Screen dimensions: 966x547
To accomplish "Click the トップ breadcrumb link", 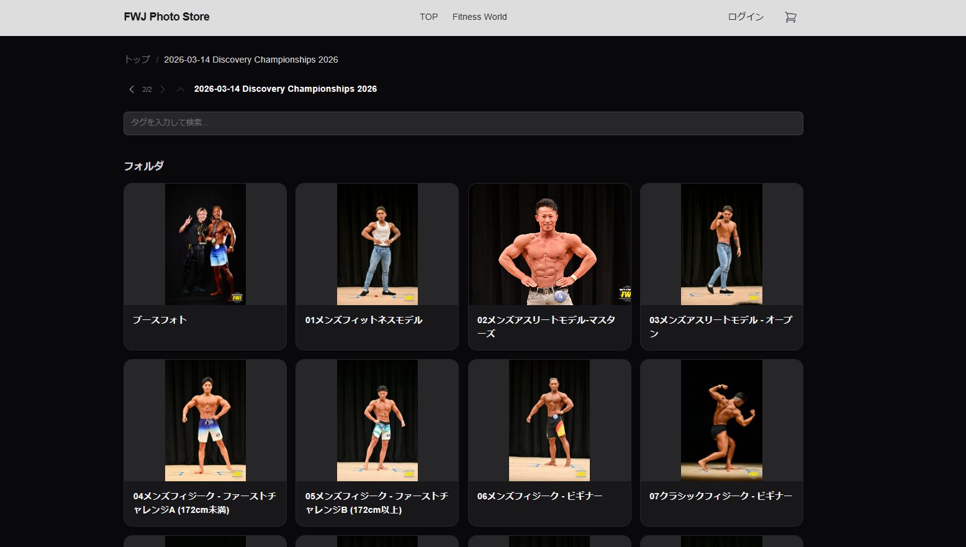I will pos(137,60).
